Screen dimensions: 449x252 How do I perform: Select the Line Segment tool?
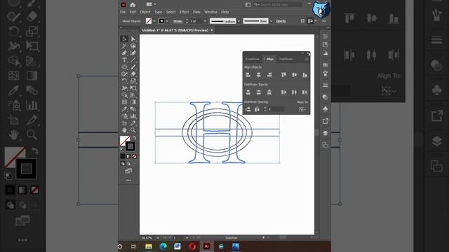pos(133,60)
